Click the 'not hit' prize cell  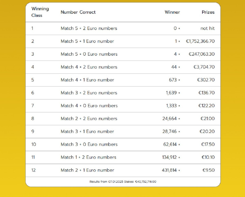(x=207, y=28)
